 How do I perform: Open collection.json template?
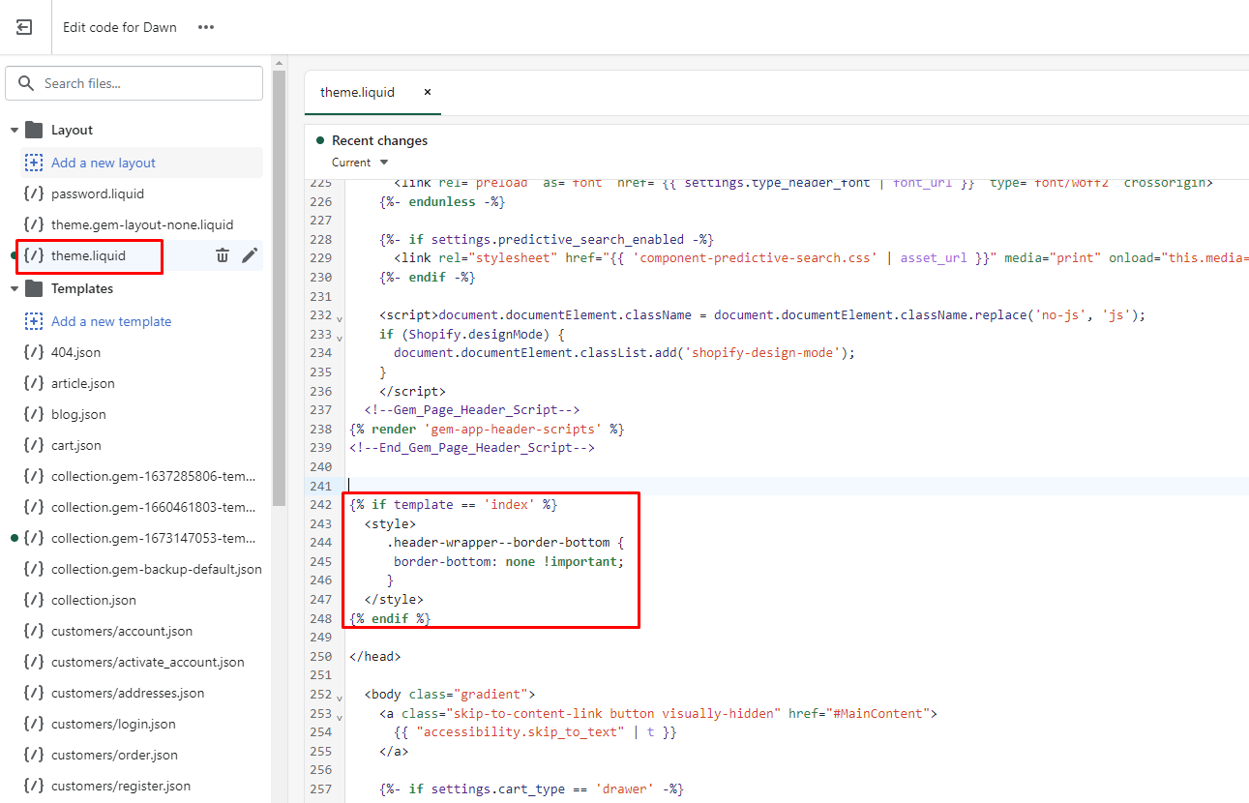94,600
